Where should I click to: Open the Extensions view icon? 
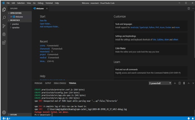(x=4, y=43)
